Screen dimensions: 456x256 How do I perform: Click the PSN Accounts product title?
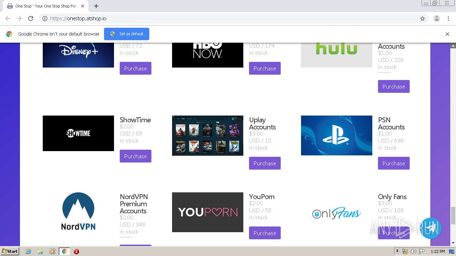point(391,123)
